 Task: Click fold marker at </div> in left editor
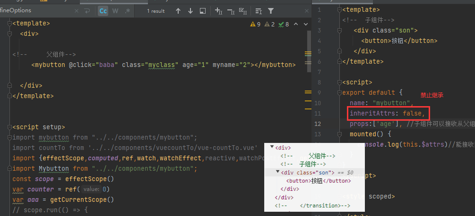[9, 85]
